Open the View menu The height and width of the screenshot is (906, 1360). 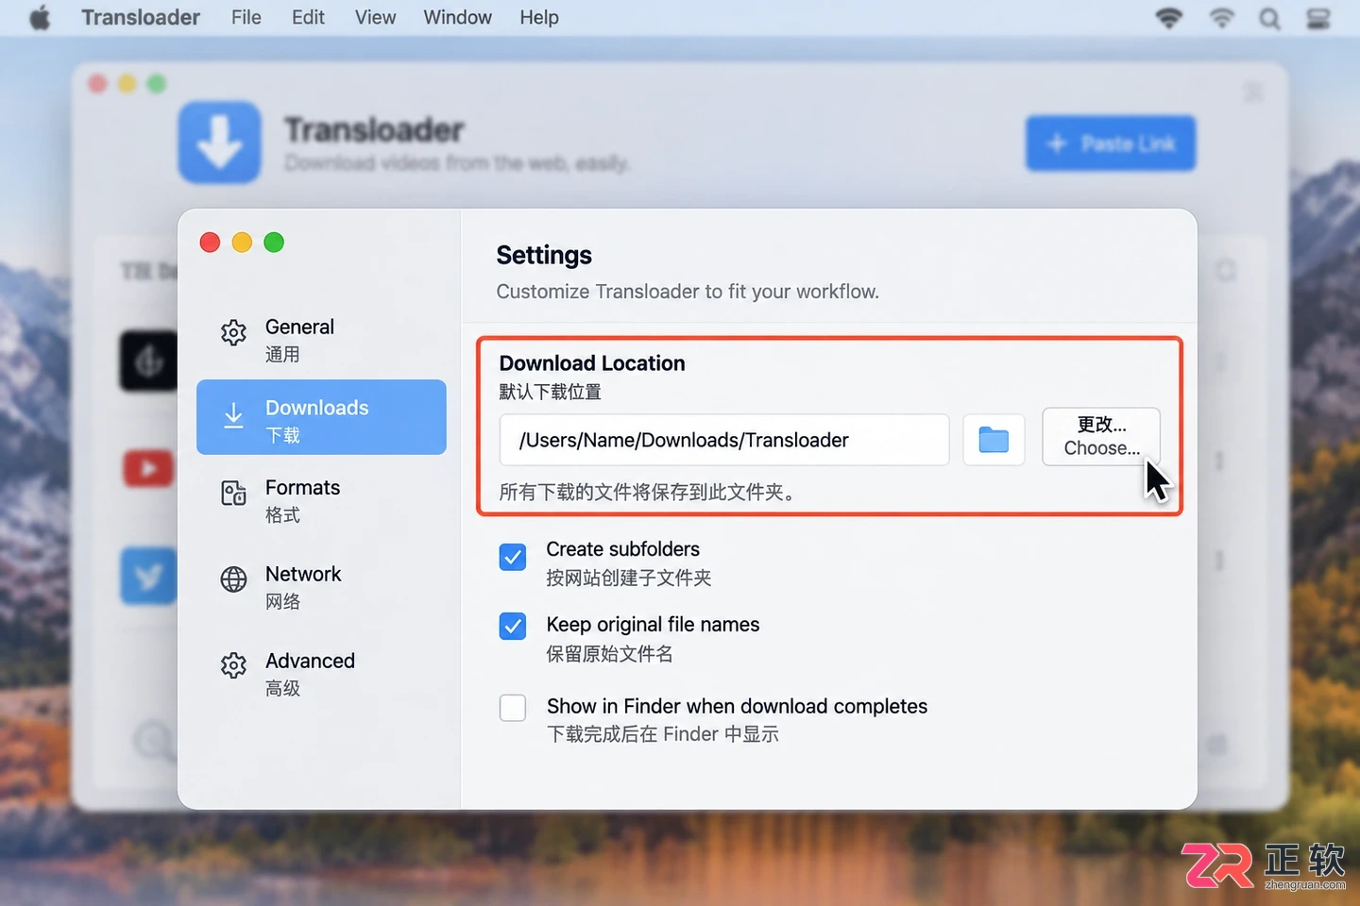point(375,18)
